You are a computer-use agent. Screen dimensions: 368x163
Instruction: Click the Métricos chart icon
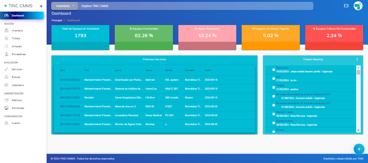(7, 100)
